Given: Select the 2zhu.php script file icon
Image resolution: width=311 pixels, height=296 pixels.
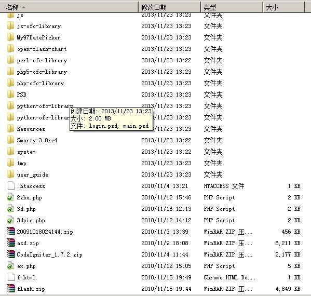Looking at the screenshot, I should [10, 197].
